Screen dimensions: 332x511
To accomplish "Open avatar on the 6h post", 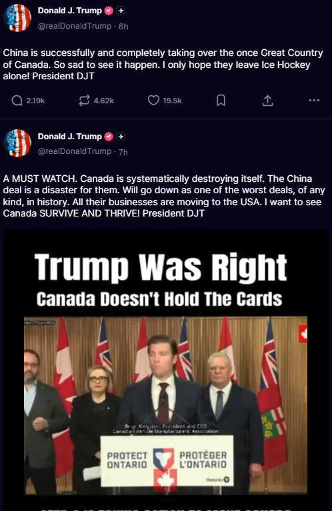I will pyautogui.click(x=17, y=18).
